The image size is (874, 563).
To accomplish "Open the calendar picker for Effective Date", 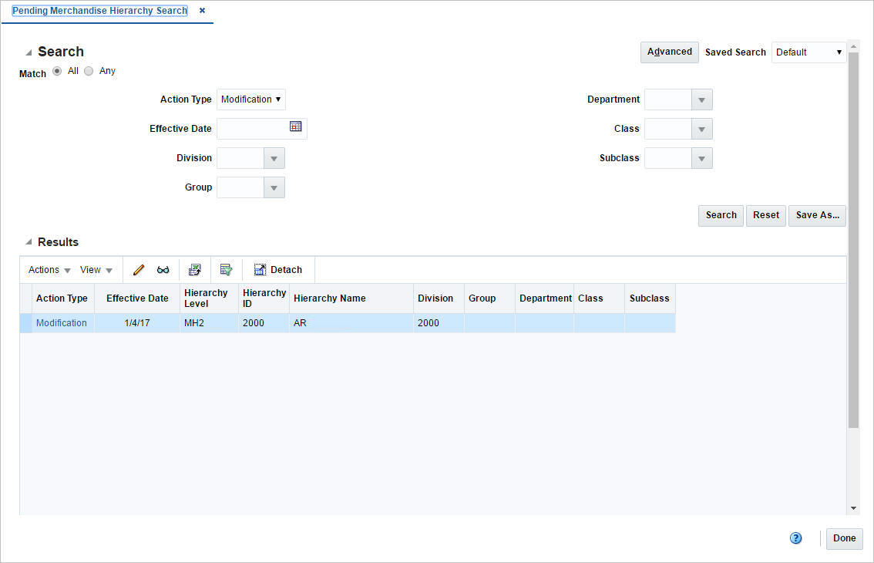I will [x=295, y=126].
